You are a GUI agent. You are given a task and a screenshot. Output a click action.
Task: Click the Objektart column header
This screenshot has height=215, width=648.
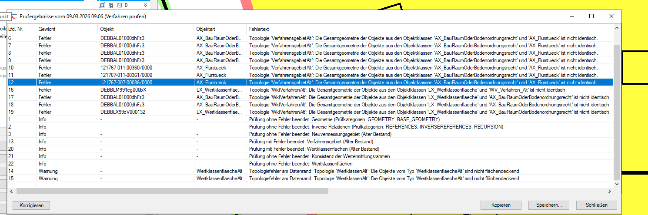[205, 29]
